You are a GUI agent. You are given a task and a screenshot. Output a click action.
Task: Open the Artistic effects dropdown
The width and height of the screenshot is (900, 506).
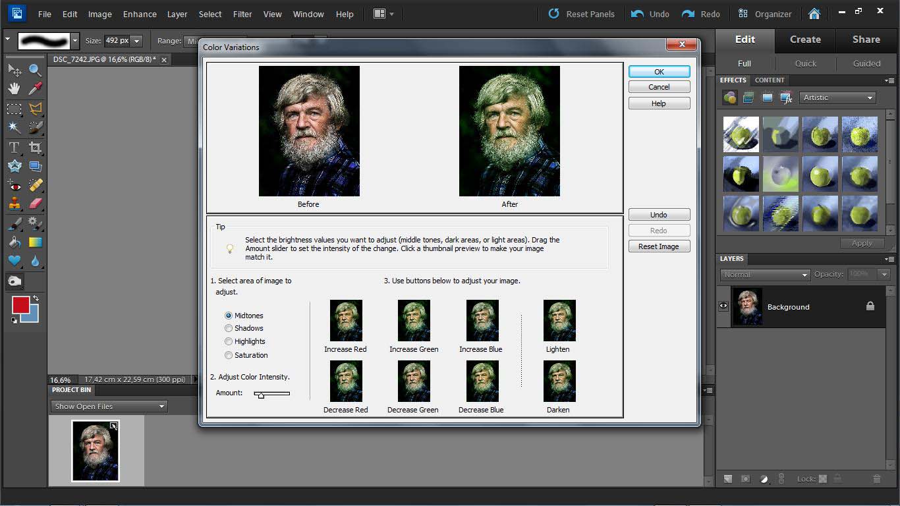coord(837,98)
